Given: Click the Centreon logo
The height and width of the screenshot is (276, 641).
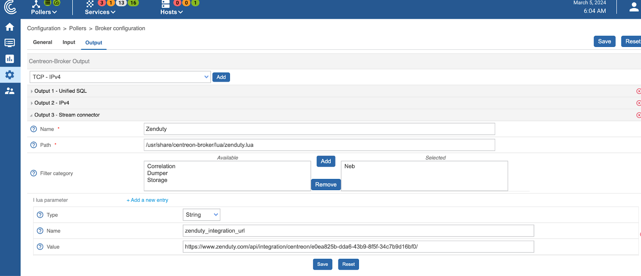Looking at the screenshot, I should (10, 7).
